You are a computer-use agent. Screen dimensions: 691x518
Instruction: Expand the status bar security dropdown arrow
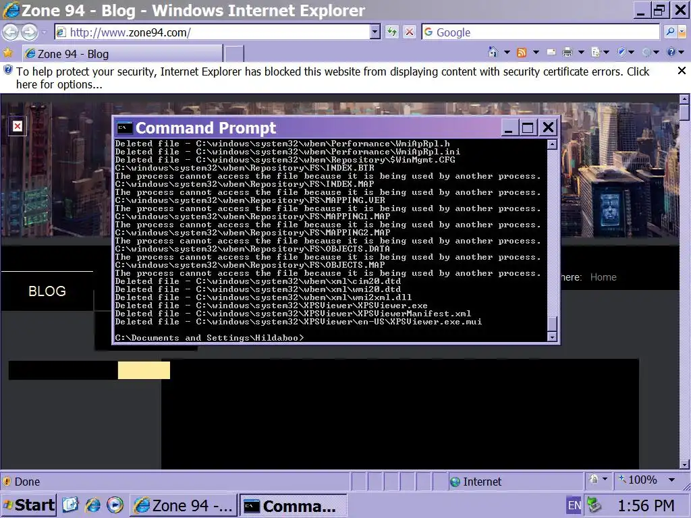(x=605, y=480)
